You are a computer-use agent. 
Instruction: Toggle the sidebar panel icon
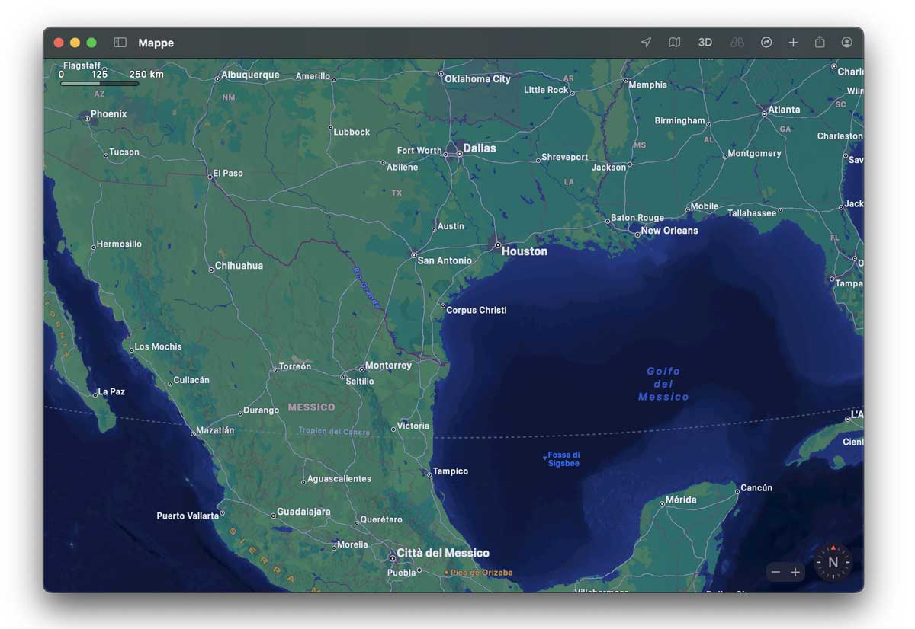[x=120, y=43]
